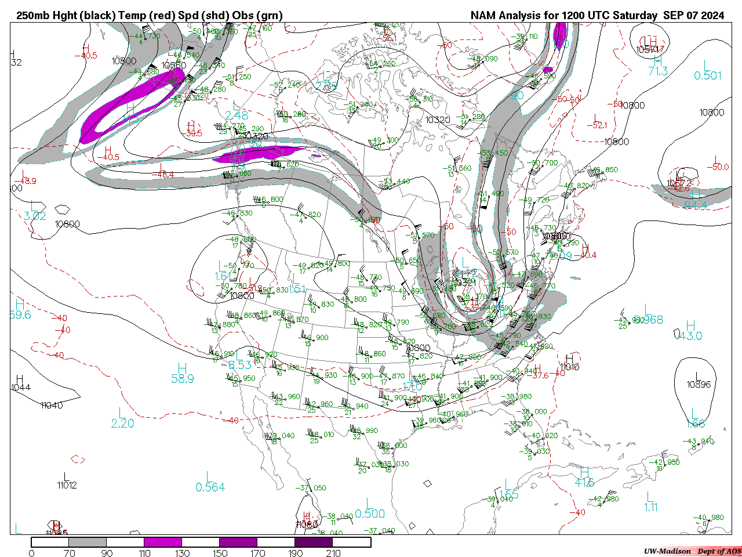Select the purple 150-170 legend swatch
Screen dimensions: 742x557
click(238, 542)
